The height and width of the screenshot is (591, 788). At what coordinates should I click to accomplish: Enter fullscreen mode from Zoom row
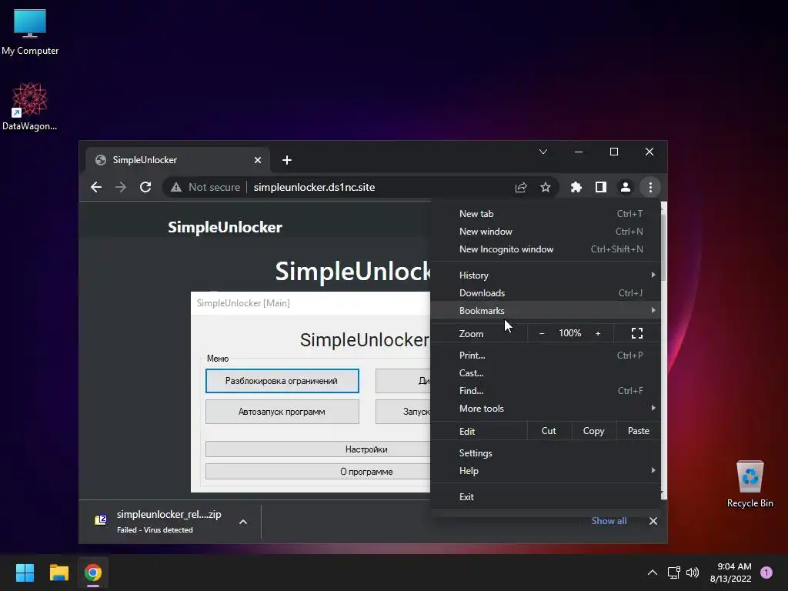pos(637,333)
